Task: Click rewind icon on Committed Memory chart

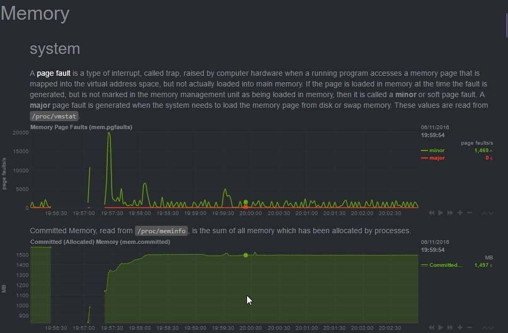Action: click(x=433, y=327)
